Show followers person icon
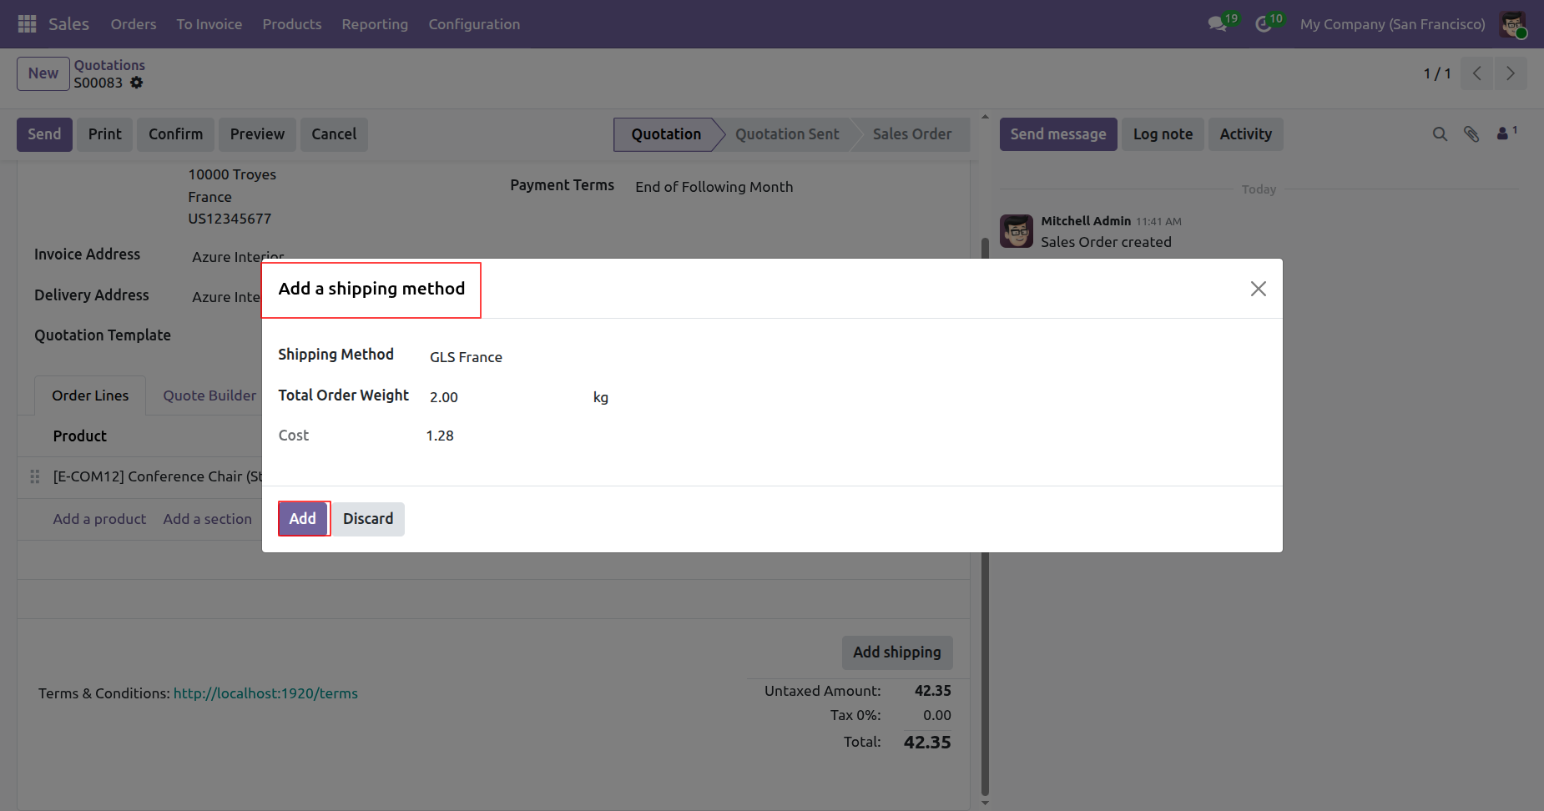 pos(1503,133)
